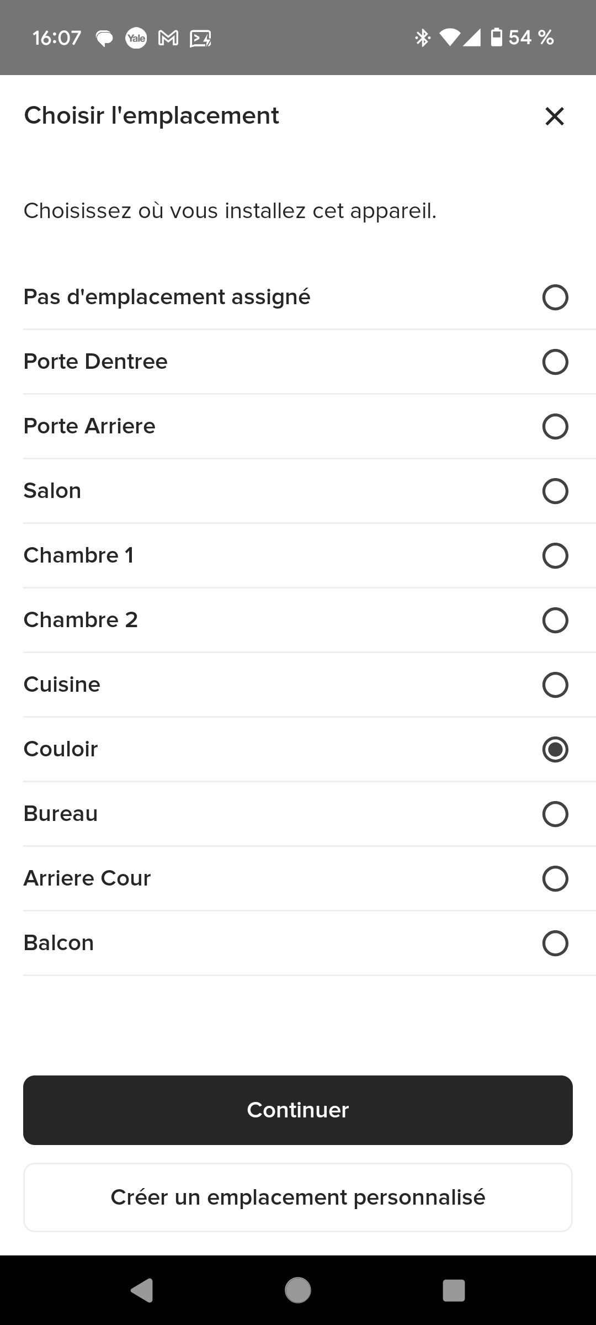Image resolution: width=596 pixels, height=1325 pixels.
Task: Tap the selected Couloir radio button
Action: (555, 750)
